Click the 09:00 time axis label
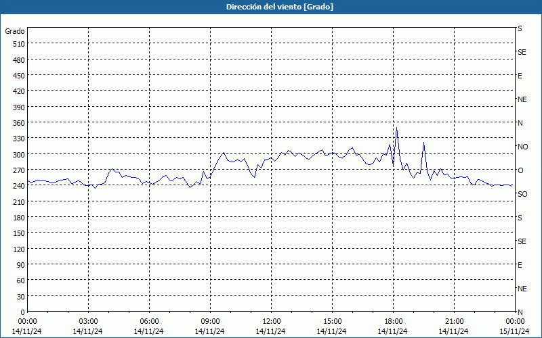 tap(210, 322)
